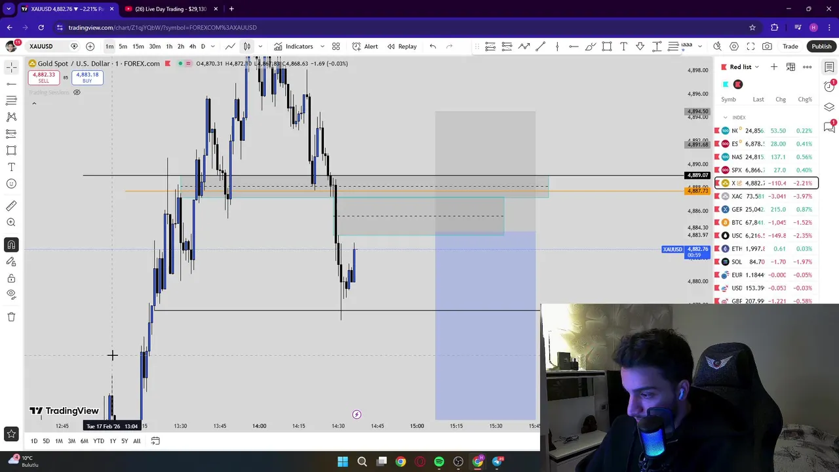Expand chart type dropdown arrow
The height and width of the screenshot is (472, 839).
pos(260,46)
